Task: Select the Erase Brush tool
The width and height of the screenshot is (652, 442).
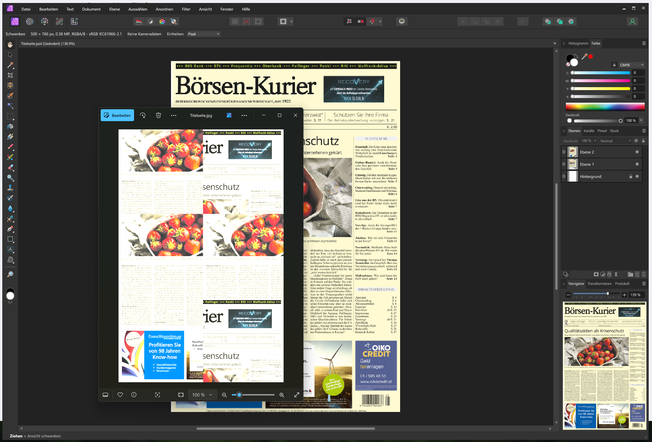Action: 10,167
